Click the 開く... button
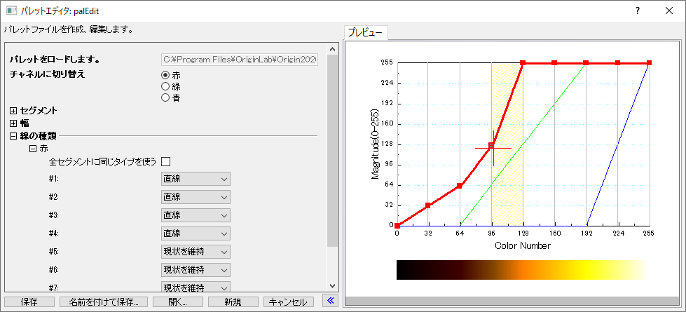The width and height of the screenshot is (686, 312). (x=177, y=302)
